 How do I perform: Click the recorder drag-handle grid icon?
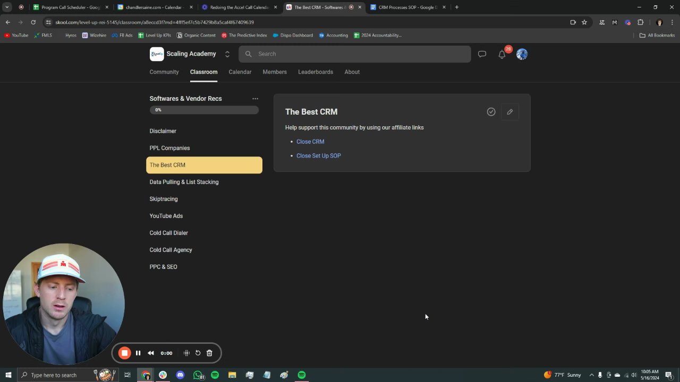coord(186,353)
